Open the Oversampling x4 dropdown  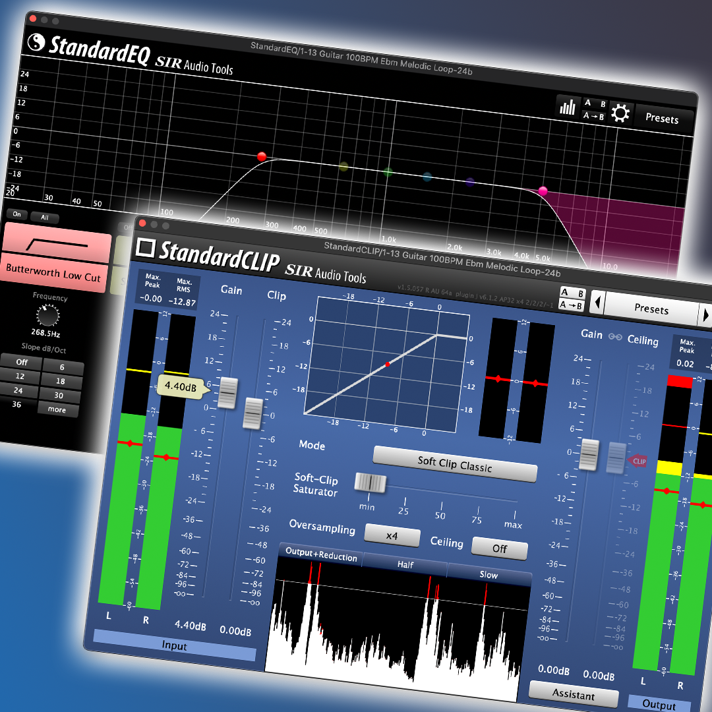coord(392,536)
